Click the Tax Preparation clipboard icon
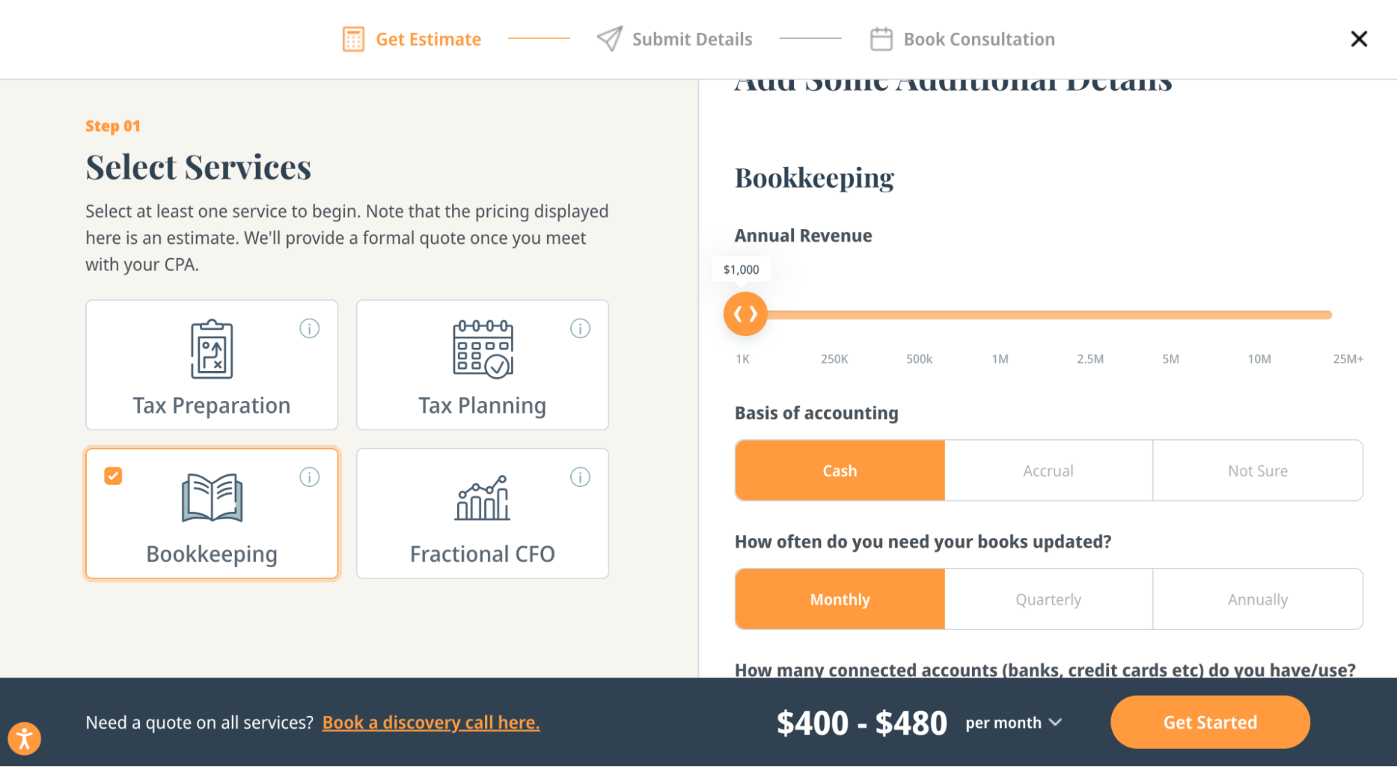Screen dimensions: 1397x767 pyautogui.click(x=212, y=349)
